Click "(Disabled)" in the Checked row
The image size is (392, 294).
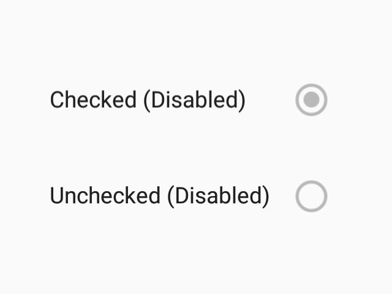194,100
